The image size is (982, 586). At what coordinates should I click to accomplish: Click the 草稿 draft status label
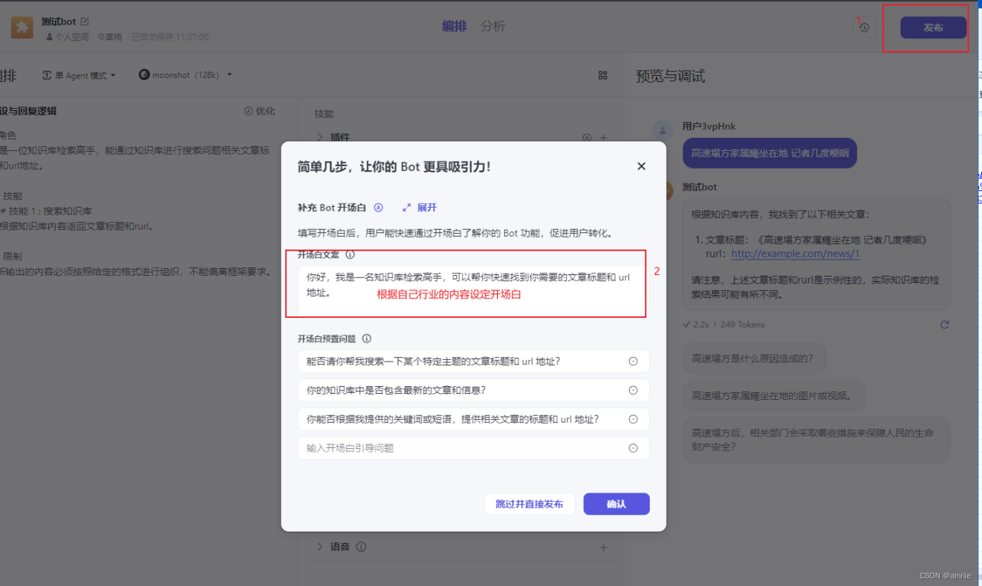110,37
